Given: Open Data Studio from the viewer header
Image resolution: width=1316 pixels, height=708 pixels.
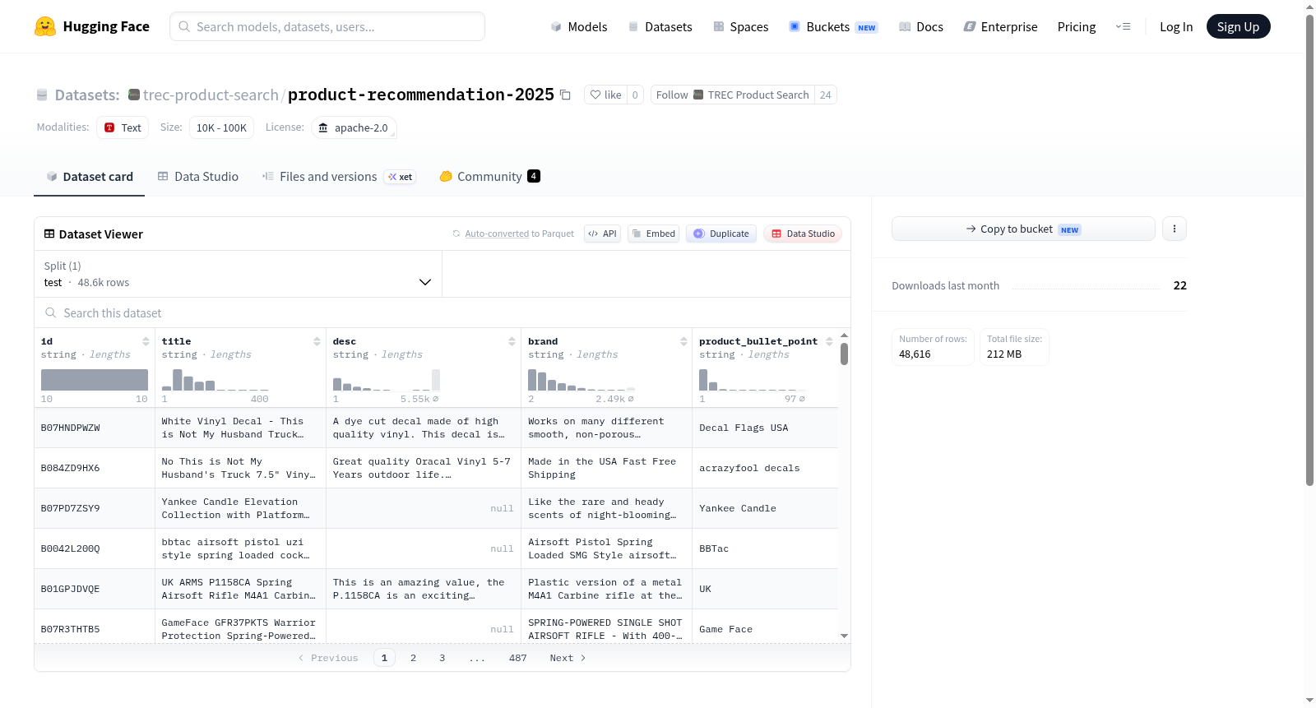Looking at the screenshot, I should coord(803,234).
